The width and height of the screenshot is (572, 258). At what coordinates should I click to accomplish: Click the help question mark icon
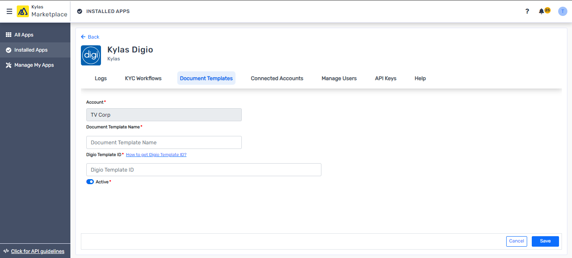pyautogui.click(x=527, y=11)
